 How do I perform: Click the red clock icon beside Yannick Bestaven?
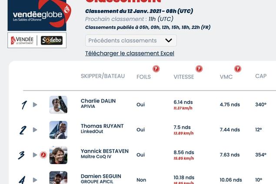(43, 155)
